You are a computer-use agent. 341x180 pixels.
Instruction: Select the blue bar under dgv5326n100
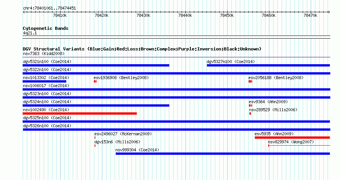pos(176,130)
